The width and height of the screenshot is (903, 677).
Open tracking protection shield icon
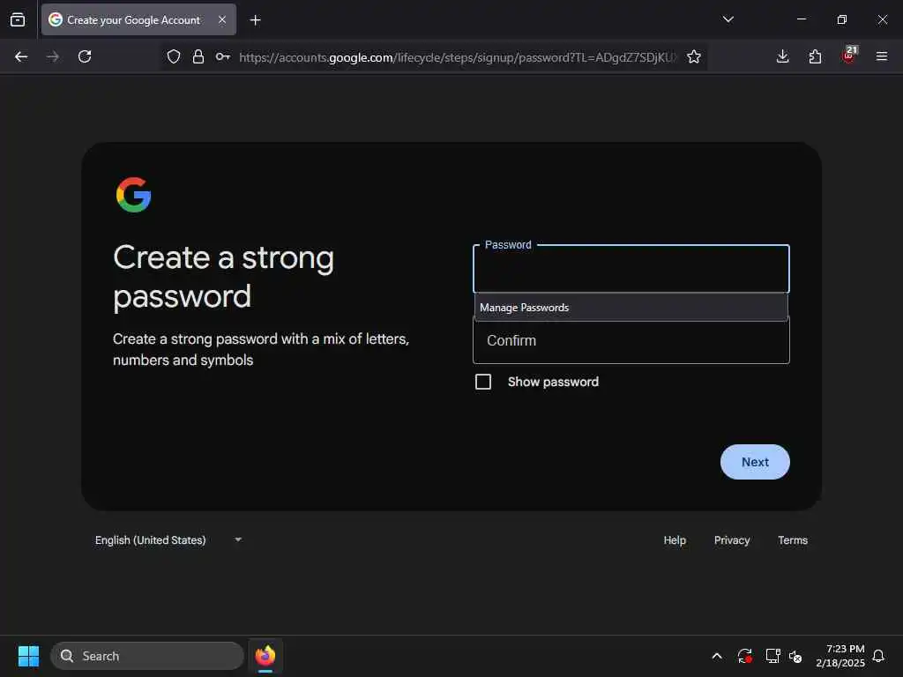pyautogui.click(x=174, y=56)
